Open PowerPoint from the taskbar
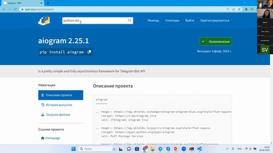This screenshot has height=153, width=273. pyautogui.click(x=176, y=149)
